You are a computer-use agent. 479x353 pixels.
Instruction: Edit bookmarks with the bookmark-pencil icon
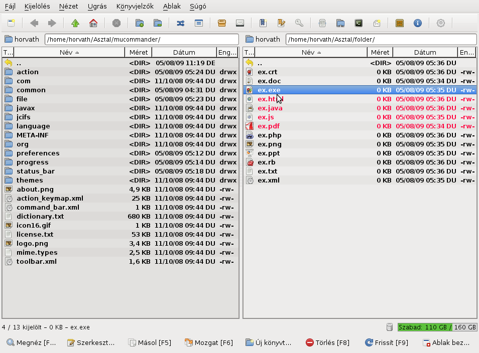tap(281, 23)
